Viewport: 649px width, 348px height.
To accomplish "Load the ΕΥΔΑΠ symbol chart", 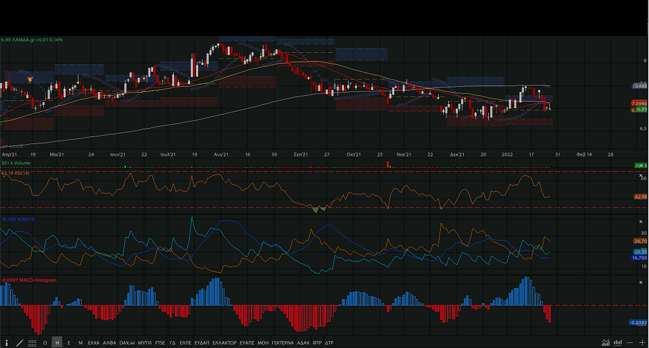I will tap(202, 343).
